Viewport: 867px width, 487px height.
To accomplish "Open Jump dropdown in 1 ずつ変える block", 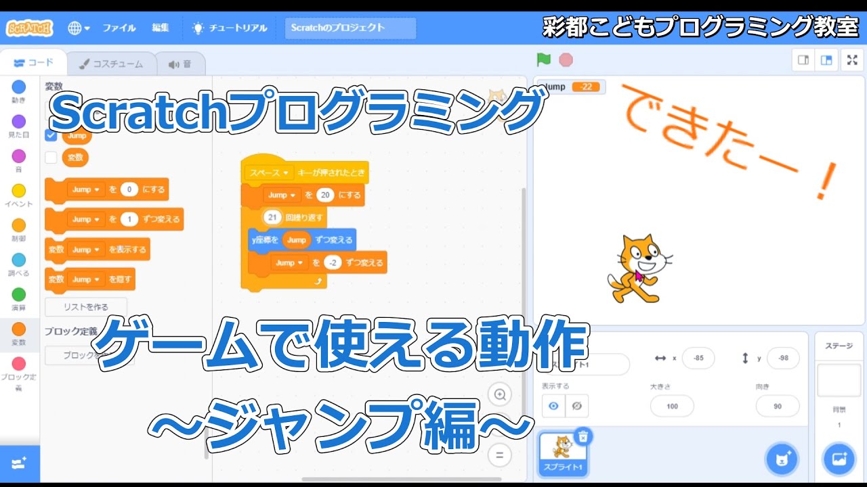I will click(86, 220).
